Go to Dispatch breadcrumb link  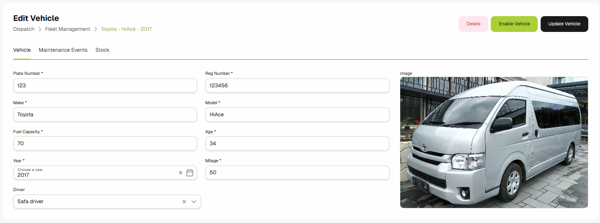coord(24,29)
